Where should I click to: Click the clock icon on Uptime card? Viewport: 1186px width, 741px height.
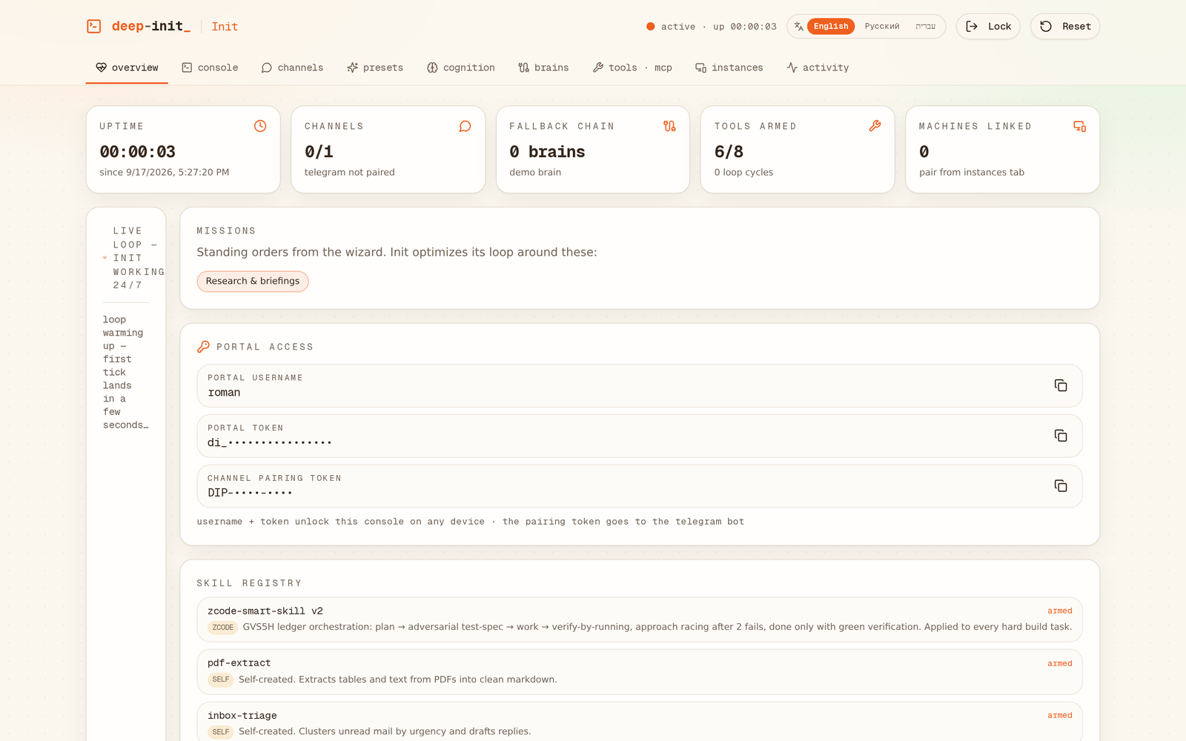tap(260, 126)
